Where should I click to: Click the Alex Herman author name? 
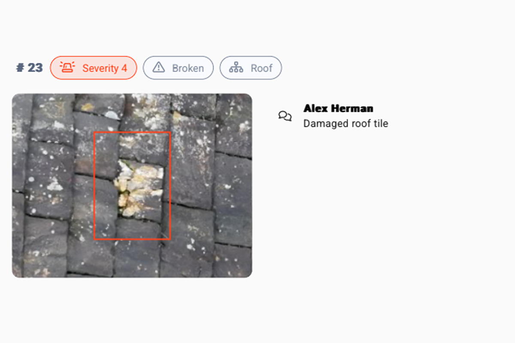(x=338, y=108)
